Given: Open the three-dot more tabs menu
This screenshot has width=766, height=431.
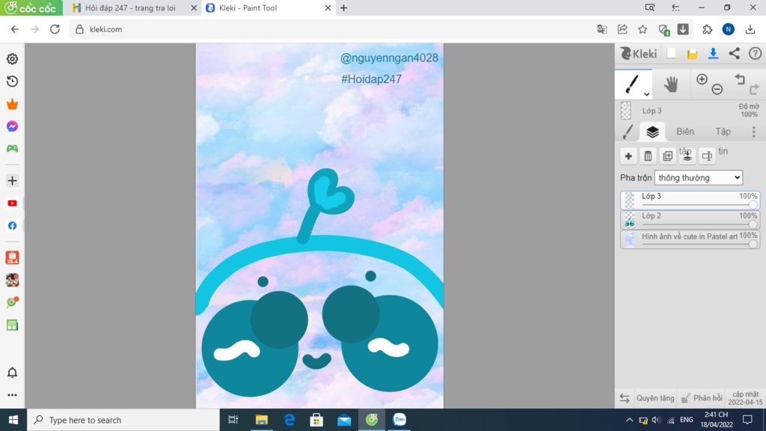Looking at the screenshot, I should (754, 132).
